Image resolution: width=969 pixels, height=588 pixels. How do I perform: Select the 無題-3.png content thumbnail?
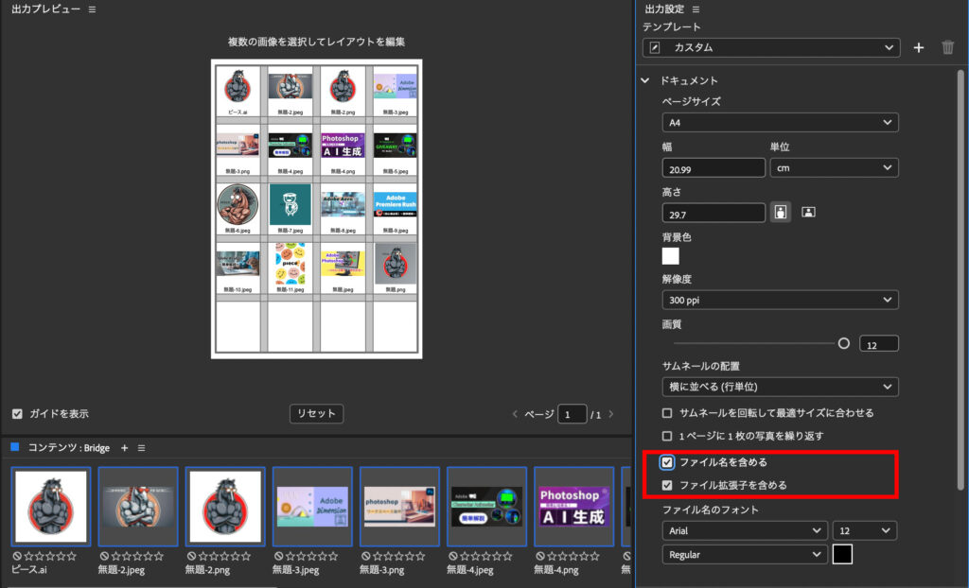coord(400,507)
